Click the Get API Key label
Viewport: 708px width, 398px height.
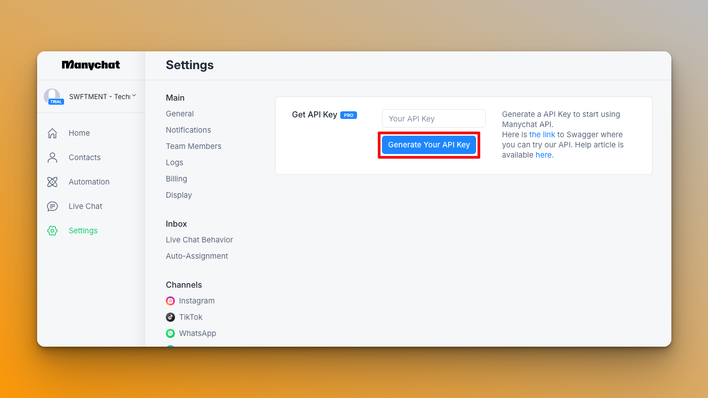tap(314, 115)
